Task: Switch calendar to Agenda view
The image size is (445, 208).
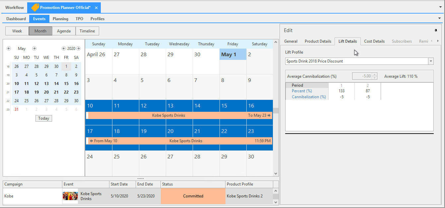Action: click(x=64, y=31)
